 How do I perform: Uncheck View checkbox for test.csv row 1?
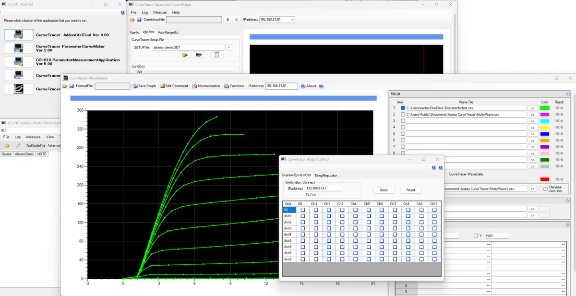pos(403,108)
